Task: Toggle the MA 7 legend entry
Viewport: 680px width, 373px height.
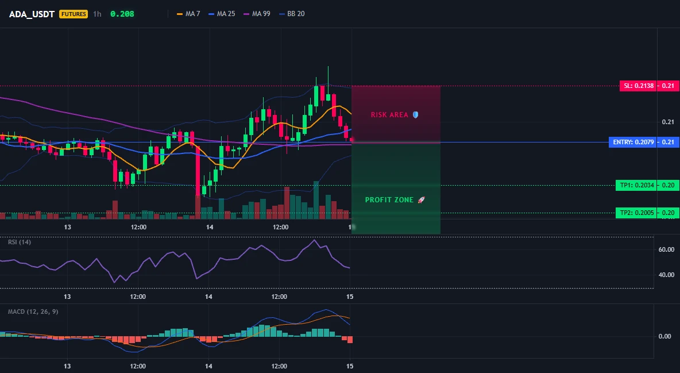Action: pos(188,14)
